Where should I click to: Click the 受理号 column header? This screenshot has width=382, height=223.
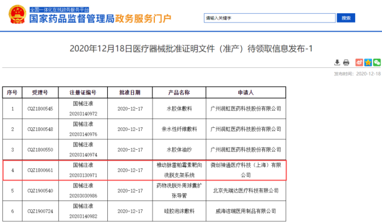(40, 92)
